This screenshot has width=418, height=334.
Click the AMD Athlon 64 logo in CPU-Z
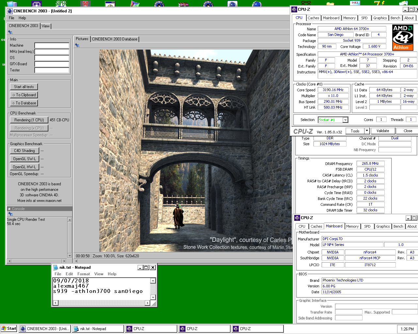click(x=403, y=38)
